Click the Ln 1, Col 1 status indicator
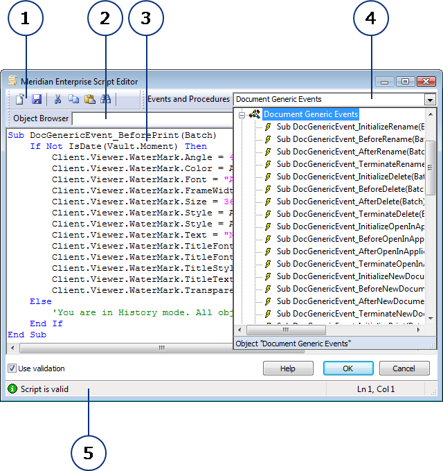This screenshot has height=471, width=443. coord(376,389)
